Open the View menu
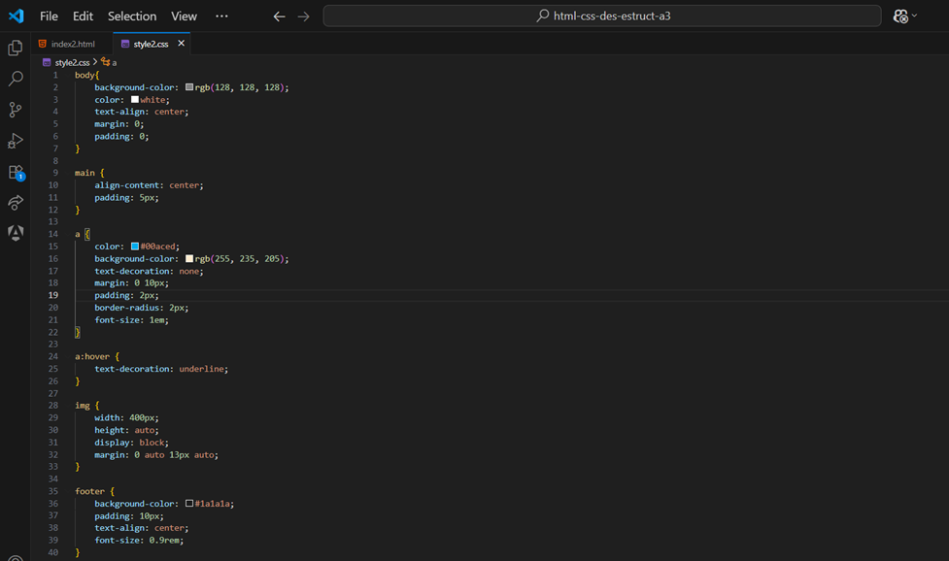949x561 pixels. pos(184,16)
